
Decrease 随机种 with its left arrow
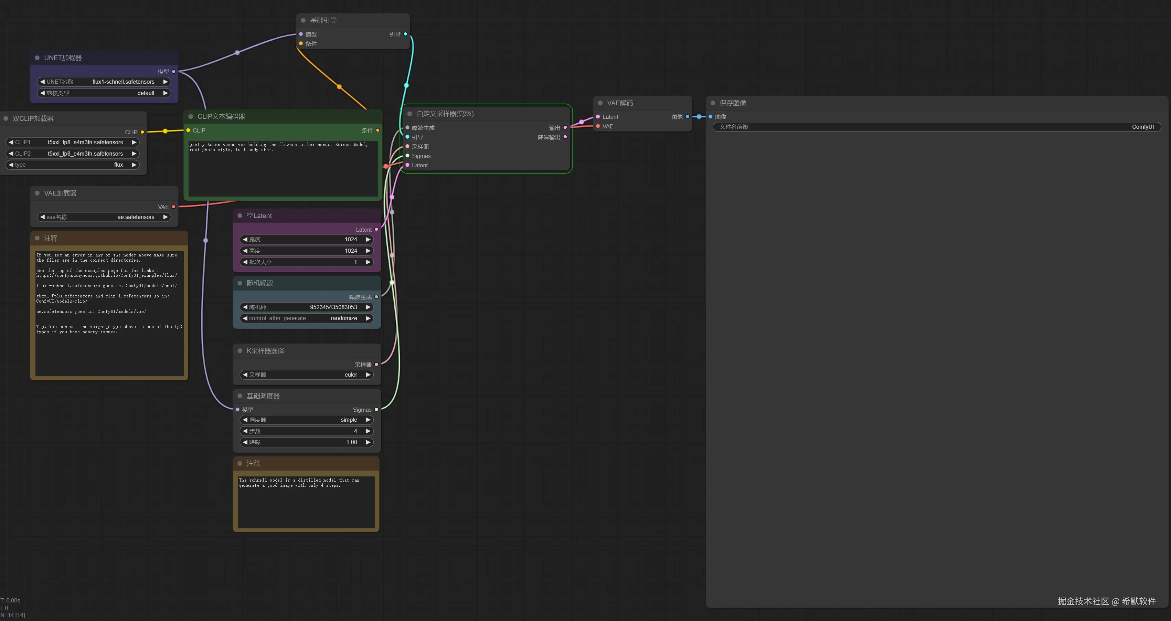click(x=245, y=307)
